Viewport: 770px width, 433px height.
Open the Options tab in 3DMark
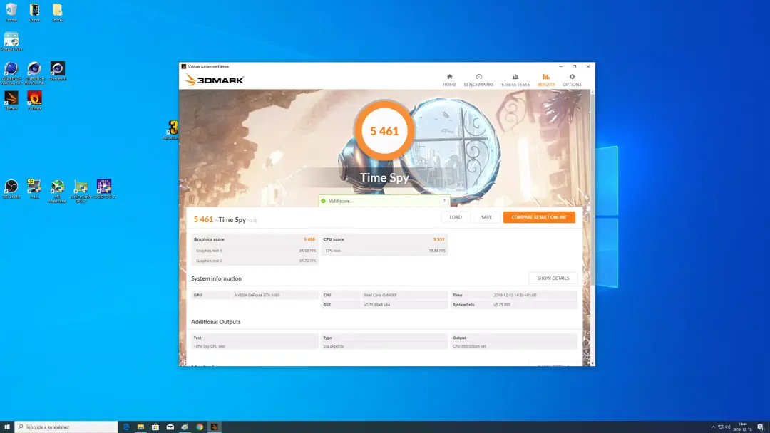tap(572, 80)
